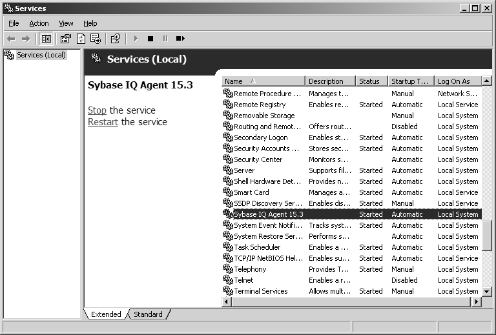This screenshot has height=335, width=496.
Task: Click gear icon of Sybase IQ Agent 15.3
Action: tap(228, 214)
